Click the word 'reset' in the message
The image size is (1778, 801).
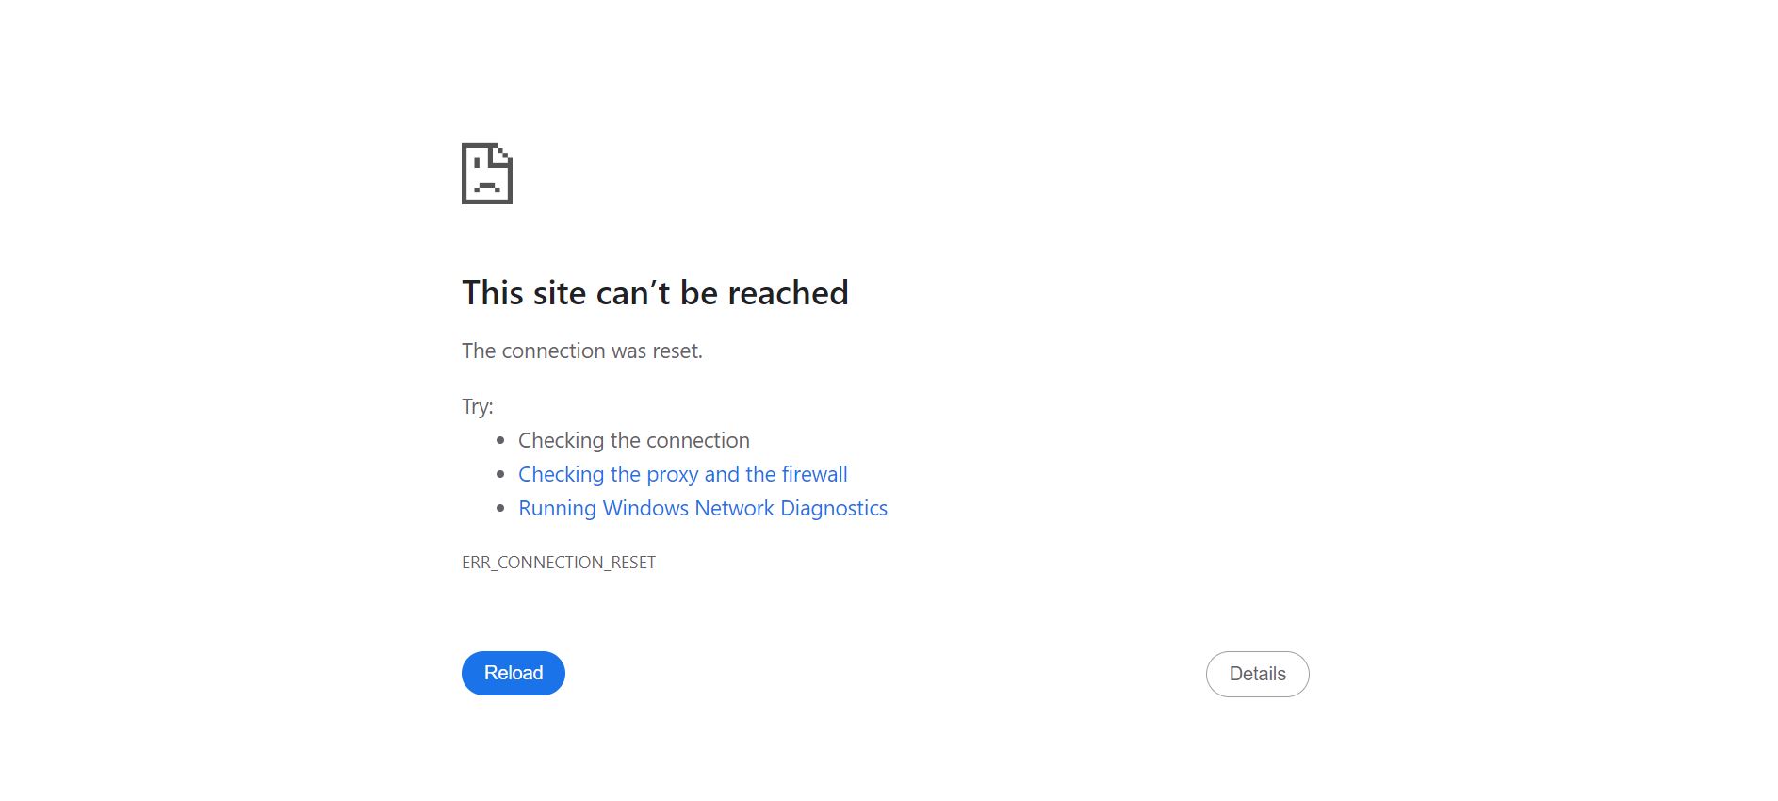675,351
